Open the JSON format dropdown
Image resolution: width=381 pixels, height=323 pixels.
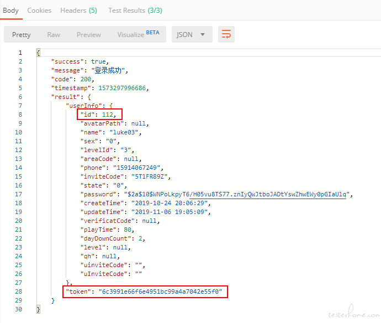pyautogui.click(x=192, y=34)
